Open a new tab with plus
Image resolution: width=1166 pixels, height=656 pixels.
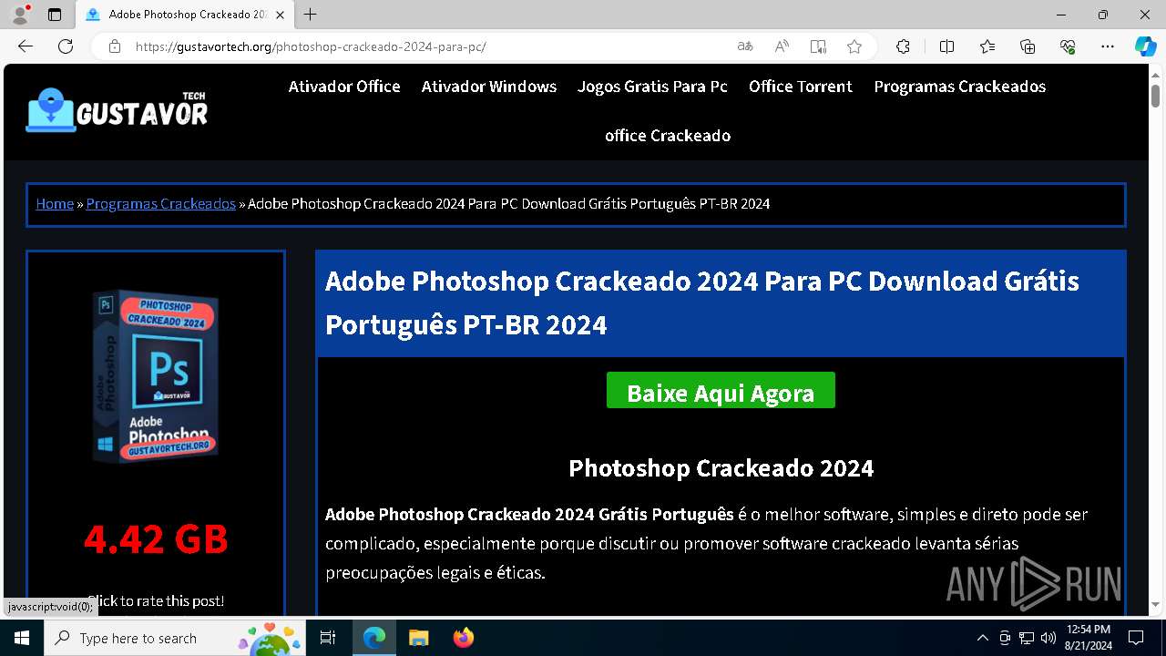pyautogui.click(x=311, y=15)
